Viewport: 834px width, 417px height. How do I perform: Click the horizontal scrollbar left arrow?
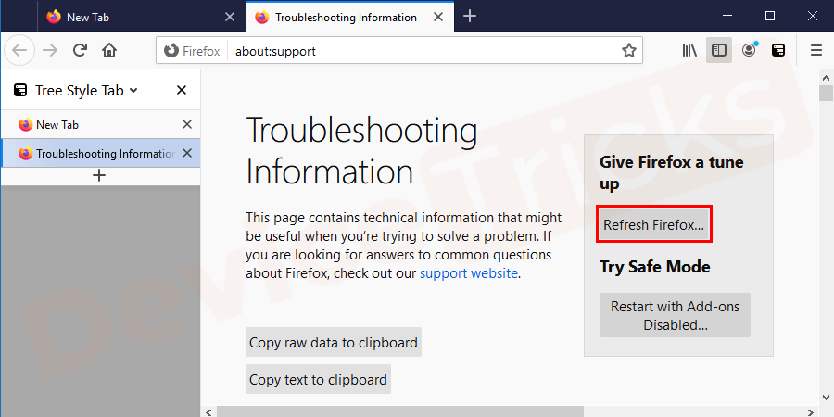[x=209, y=412]
